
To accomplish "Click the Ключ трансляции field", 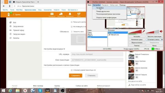I will point(97,60).
